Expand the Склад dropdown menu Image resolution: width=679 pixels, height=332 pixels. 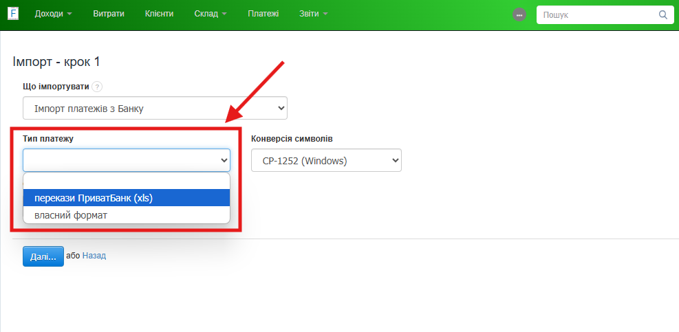[x=211, y=14]
